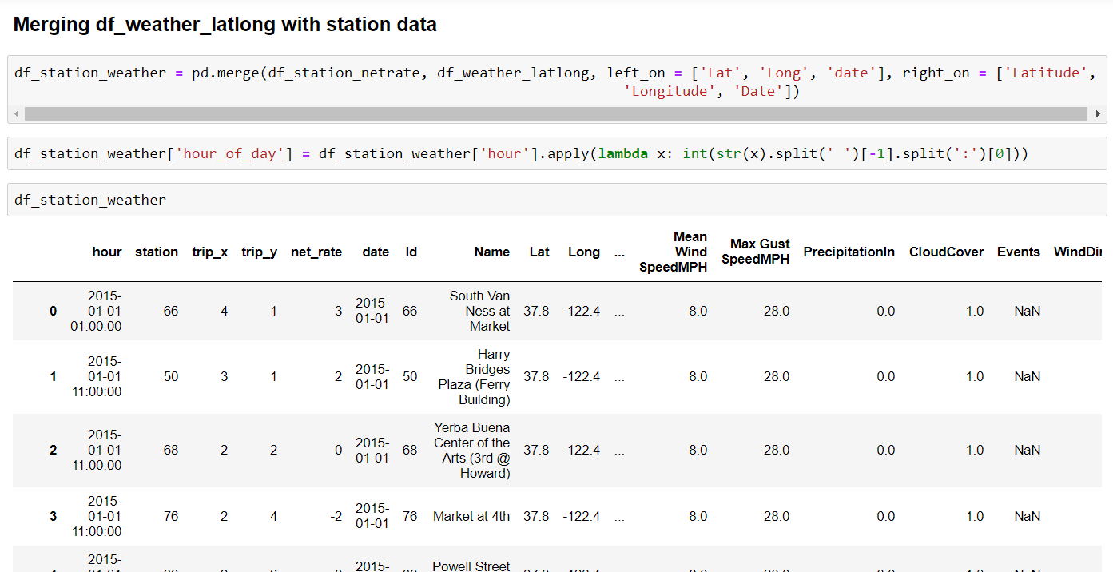Click the horizontal scrollbar thumb under the merge code
The width and height of the screenshot is (1113, 572).
click(555, 114)
